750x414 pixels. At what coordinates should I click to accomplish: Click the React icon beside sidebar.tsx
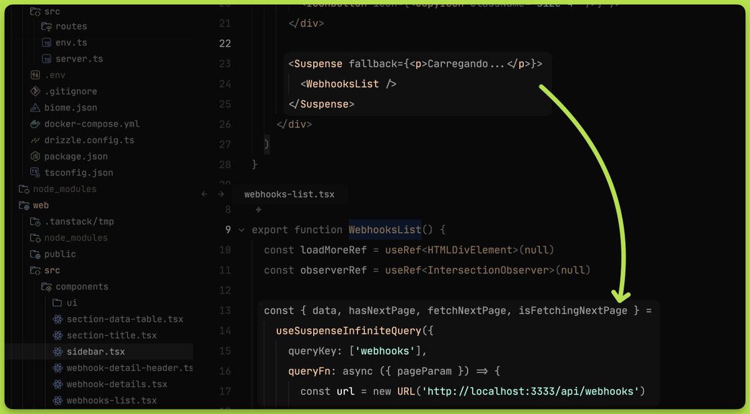pyautogui.click(x=58, y=351)
